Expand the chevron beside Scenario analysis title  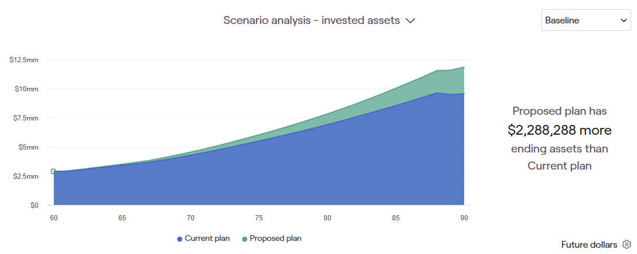(410, 21)
